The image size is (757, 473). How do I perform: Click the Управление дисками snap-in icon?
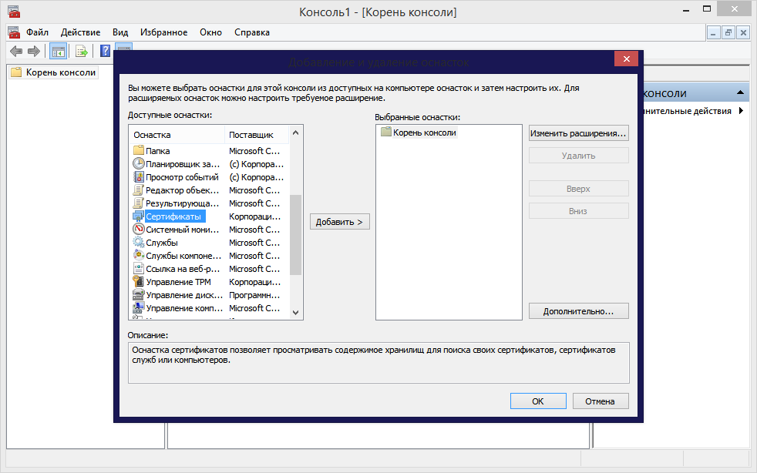pyautogui.click(x=139, y=294)
